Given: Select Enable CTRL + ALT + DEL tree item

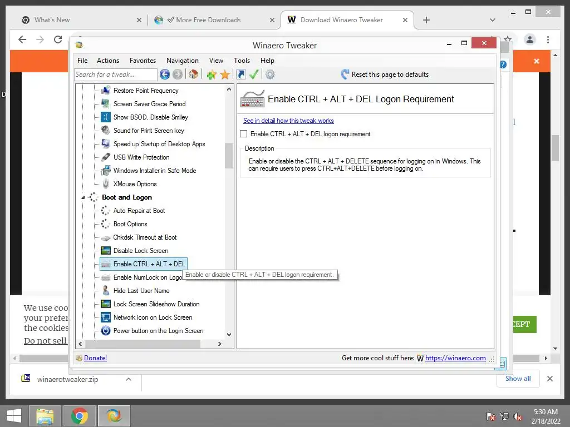Looking at the screenshot, I should [x=144, y=264].
